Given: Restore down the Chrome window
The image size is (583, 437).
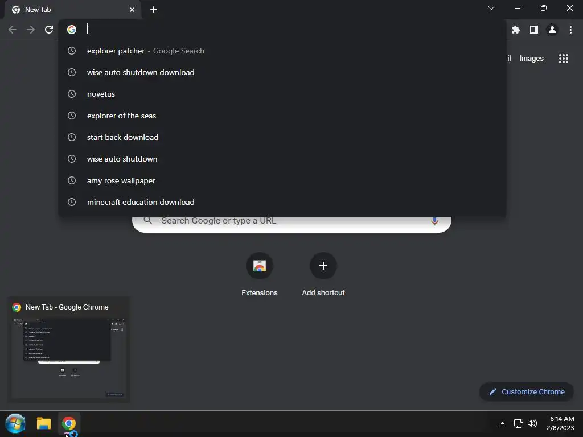Looking at the screenshot, I should coord(544,8).
